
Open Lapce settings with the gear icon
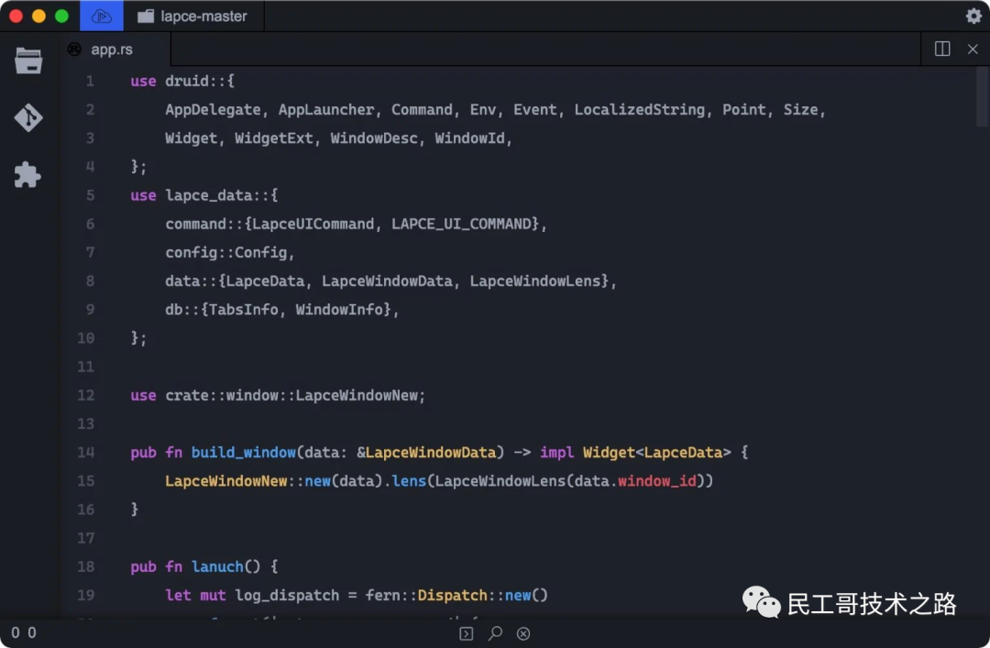pos(973,16)
